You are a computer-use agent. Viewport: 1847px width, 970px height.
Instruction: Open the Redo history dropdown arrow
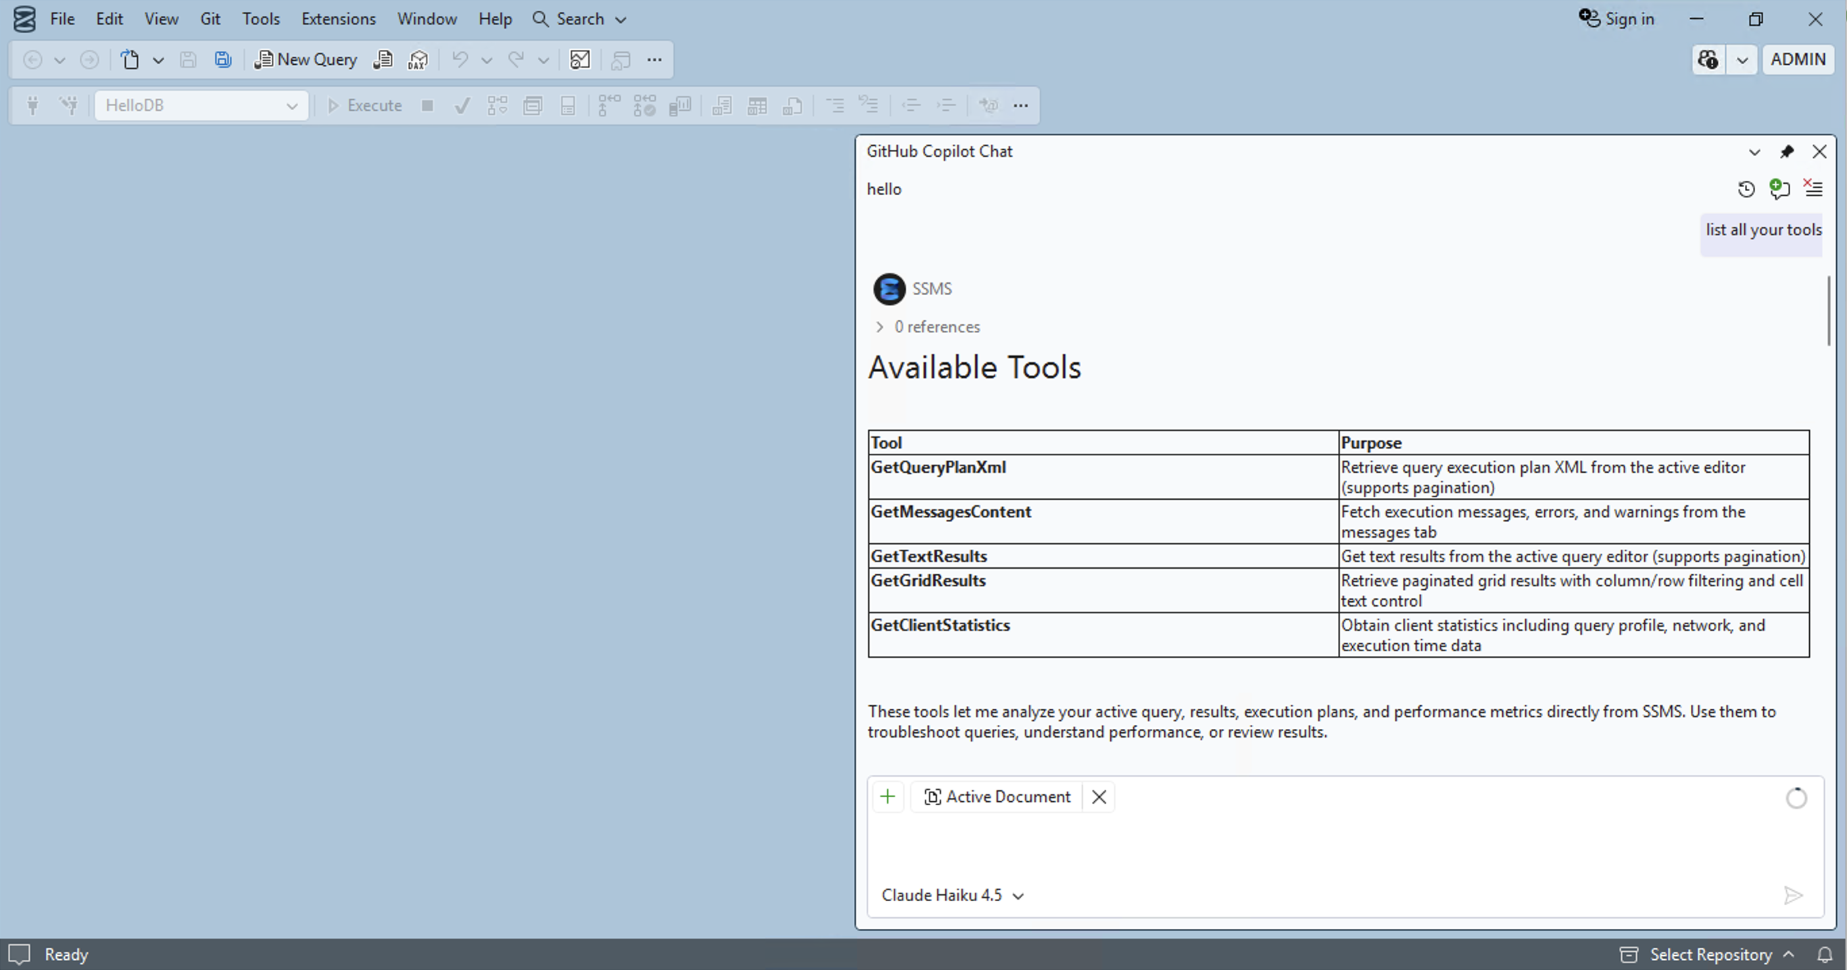[544, 59]
